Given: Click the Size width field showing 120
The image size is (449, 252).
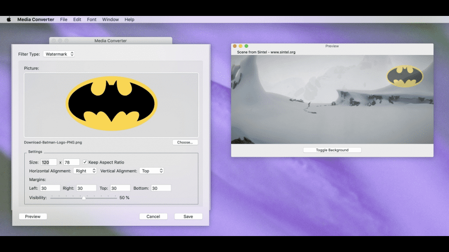Looking at the screenshot, I should pos(49,162).
